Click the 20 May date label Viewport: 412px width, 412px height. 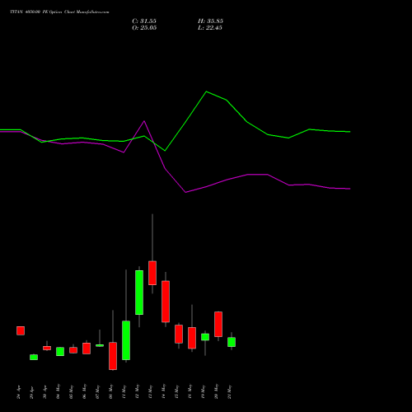[x=216, y=391]
